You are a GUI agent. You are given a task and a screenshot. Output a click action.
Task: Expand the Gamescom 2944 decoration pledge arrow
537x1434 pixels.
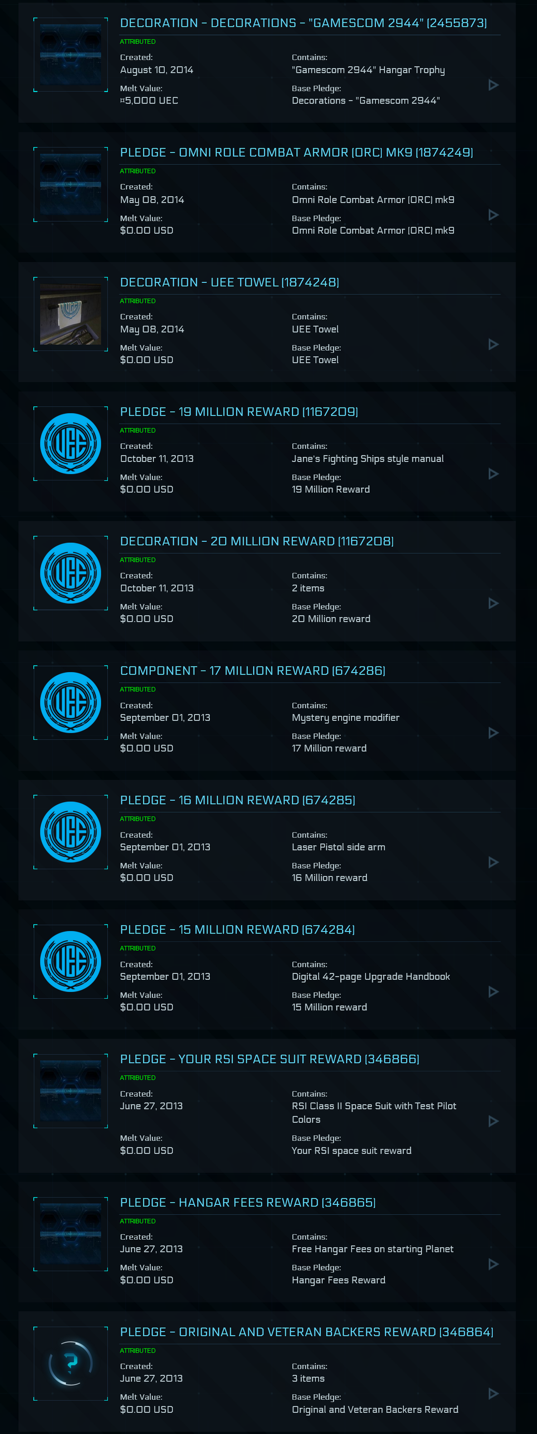point(493,85)
